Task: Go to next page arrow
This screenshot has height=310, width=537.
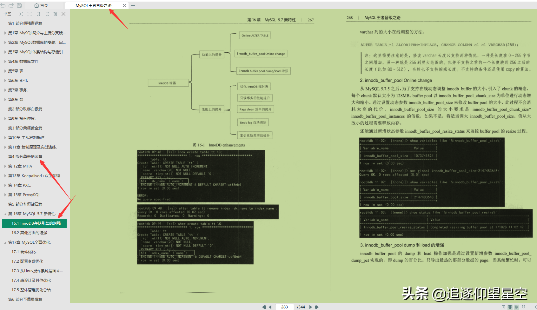Action: point(311,307)
